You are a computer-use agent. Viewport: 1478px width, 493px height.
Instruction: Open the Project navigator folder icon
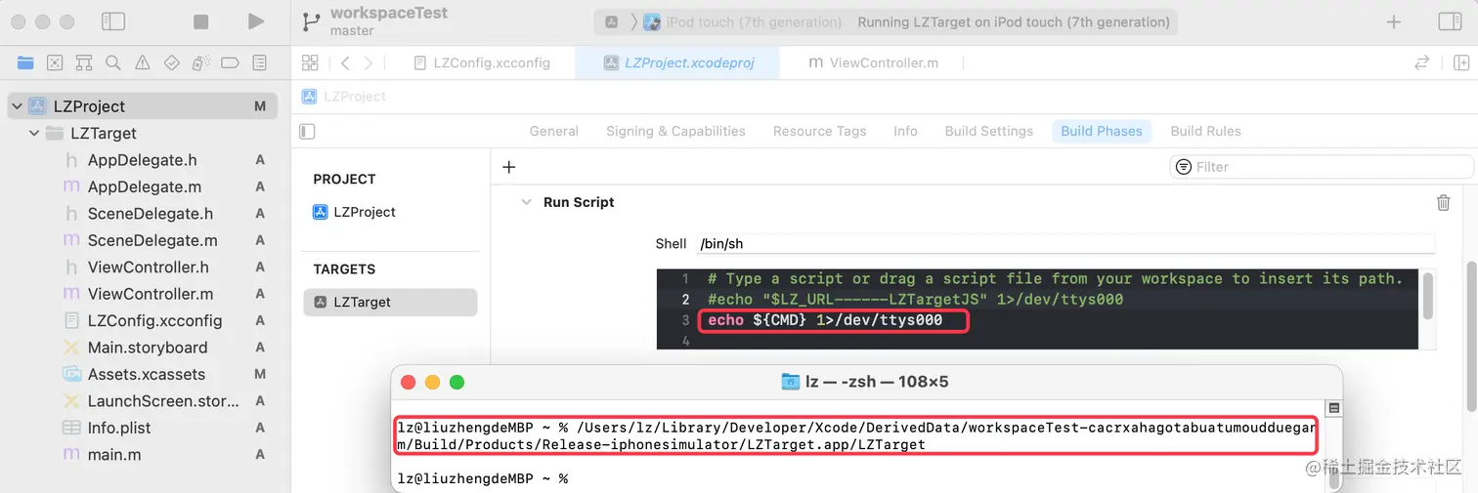[x=25, y=62]
